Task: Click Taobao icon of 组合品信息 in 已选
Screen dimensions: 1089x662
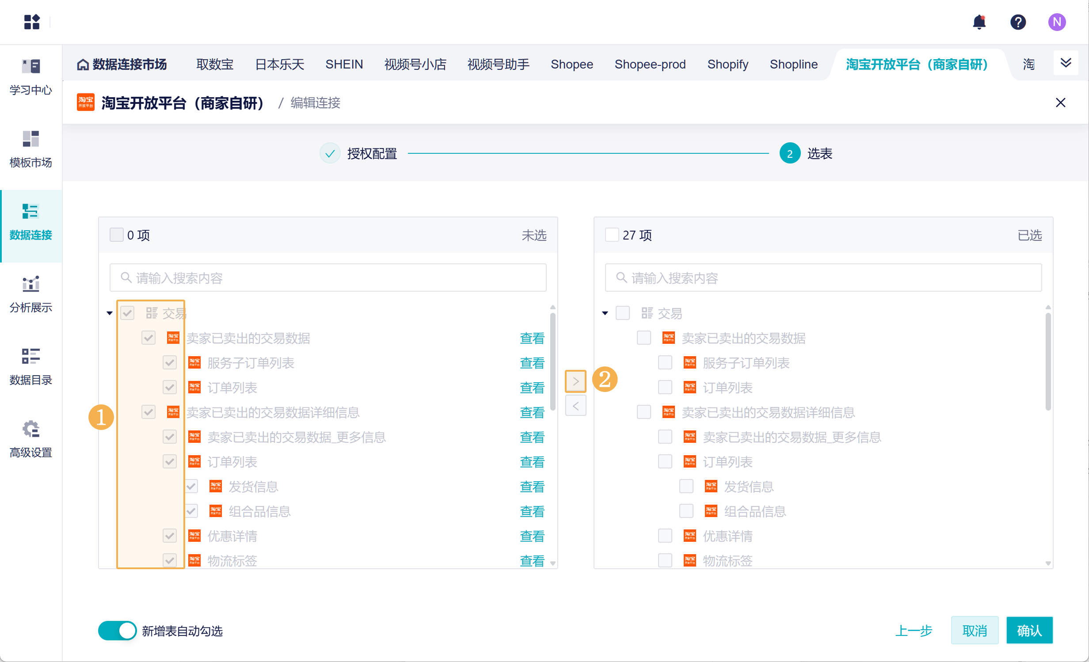Action: (711, 511)
